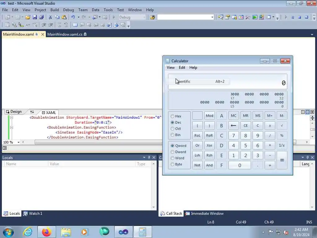
Task: Collapse the DoubleAnimation.EasingFunction XAML node
Action: pos(11,127)
